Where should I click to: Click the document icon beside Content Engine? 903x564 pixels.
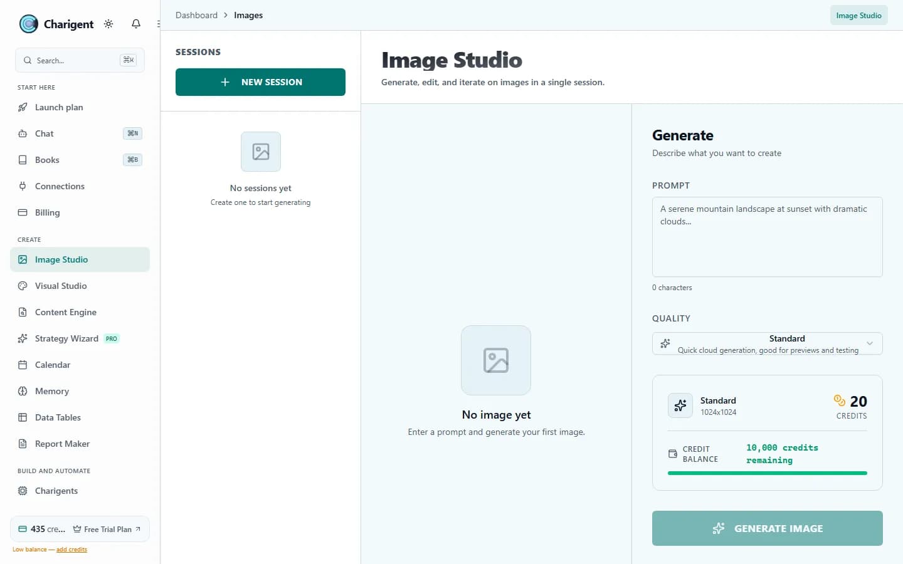pyautogui.click(x=23, y=312)
